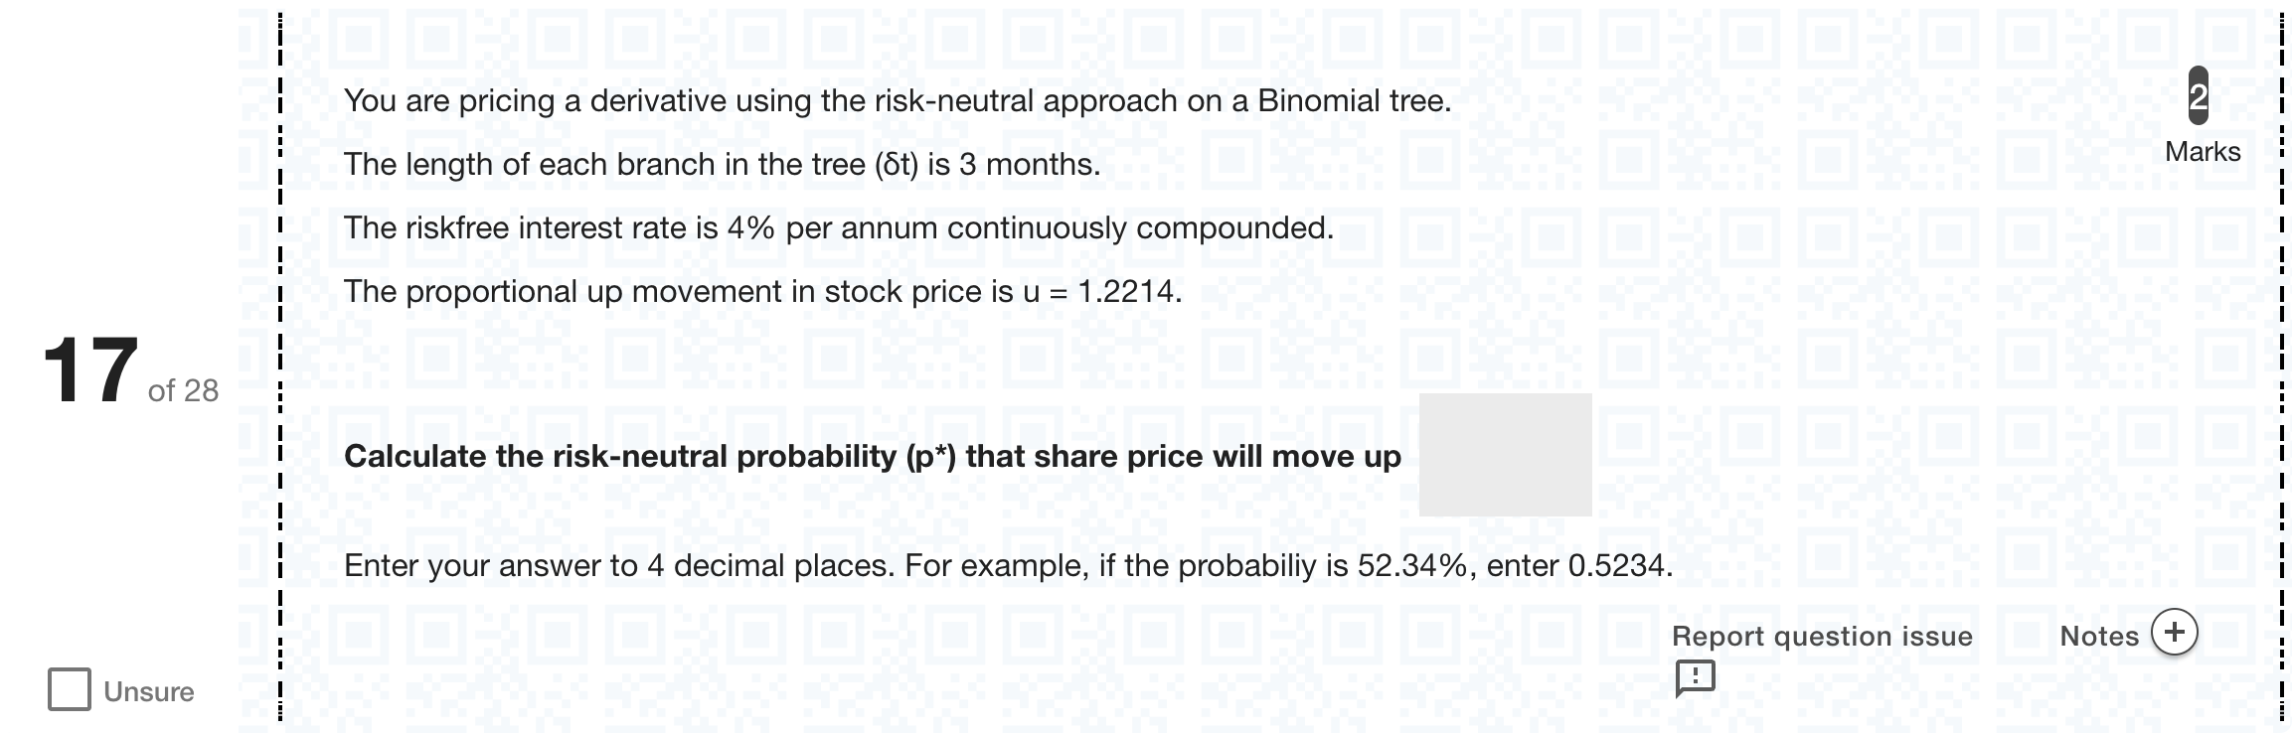Click the exclamation speech bubble icon
The image size is (2292, 733).
(1696, 678)
